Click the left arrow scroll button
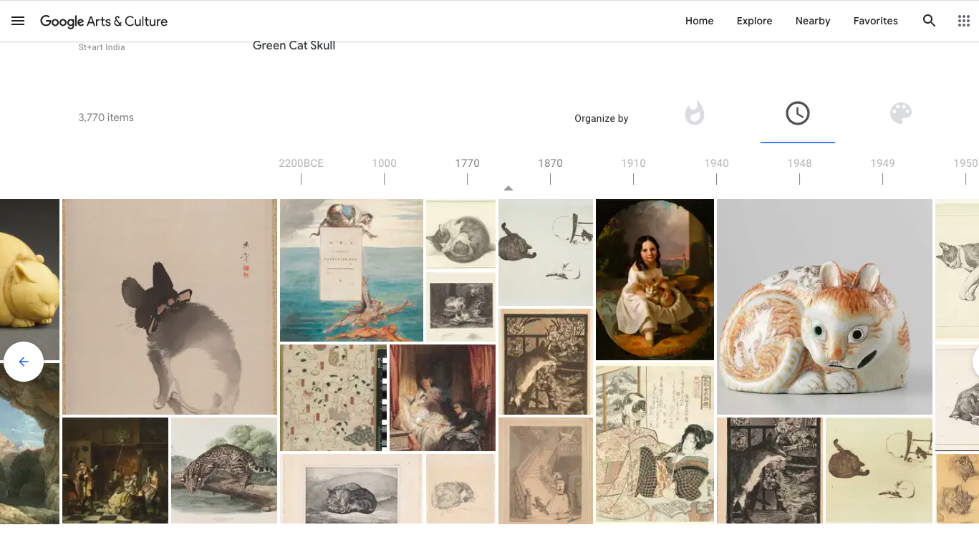 [24, 362]
